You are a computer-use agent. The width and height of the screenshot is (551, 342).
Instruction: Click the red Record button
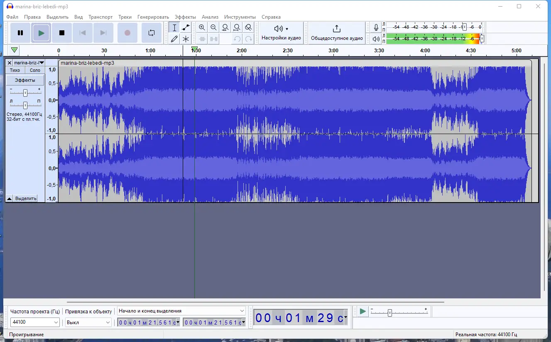[127, 33]
